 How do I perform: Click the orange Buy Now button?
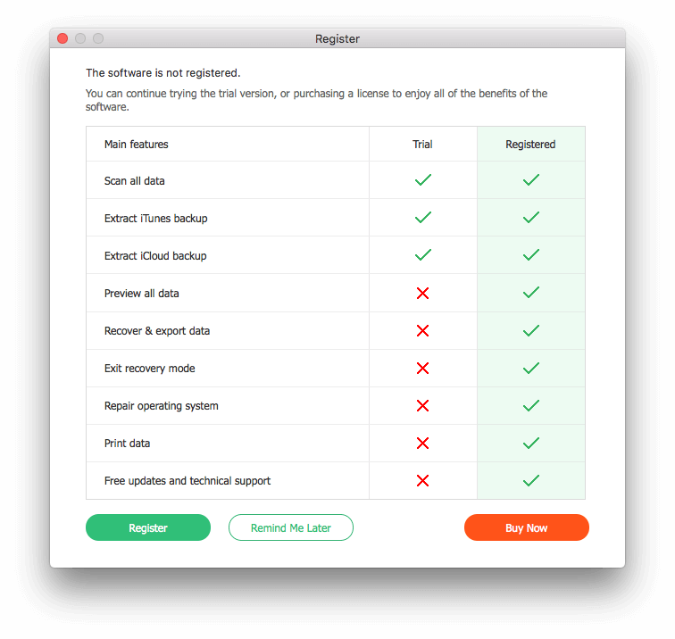[x=527, y=527]
